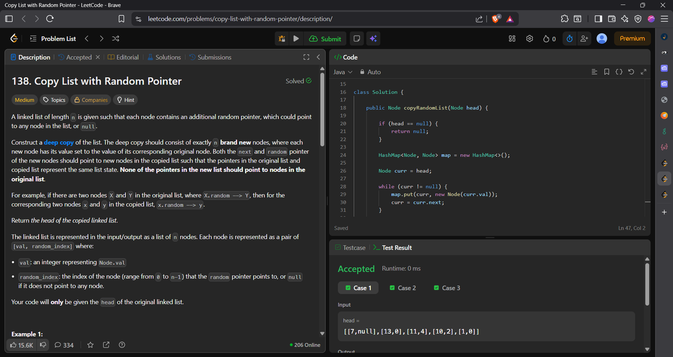Click the streak fire counter
Screen dimensions: 673x357
click(550, 39)
